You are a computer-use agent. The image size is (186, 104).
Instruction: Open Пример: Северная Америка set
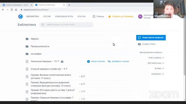tap(52, 99)
